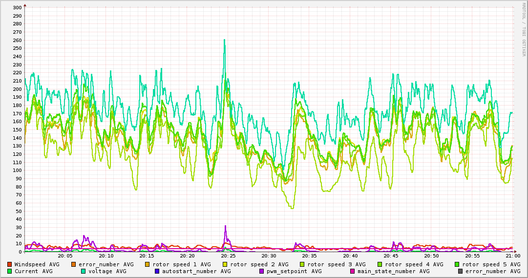Click the green Current AVG legend swatch
Viewport: 528px width, 278px height.
[x=9, y=271]
